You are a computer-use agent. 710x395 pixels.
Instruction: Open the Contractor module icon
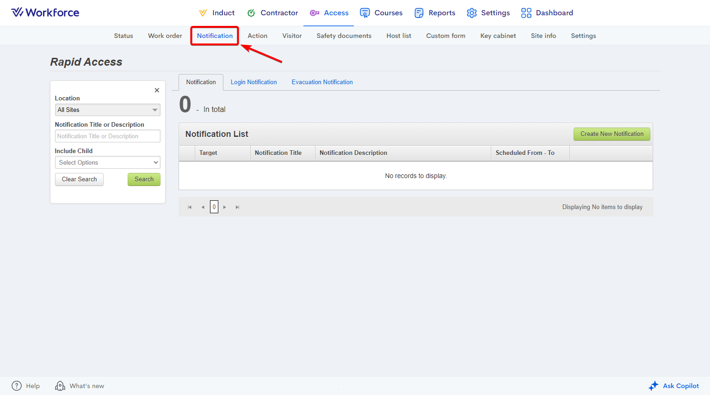pyautogui.click(x=251, y=13)
